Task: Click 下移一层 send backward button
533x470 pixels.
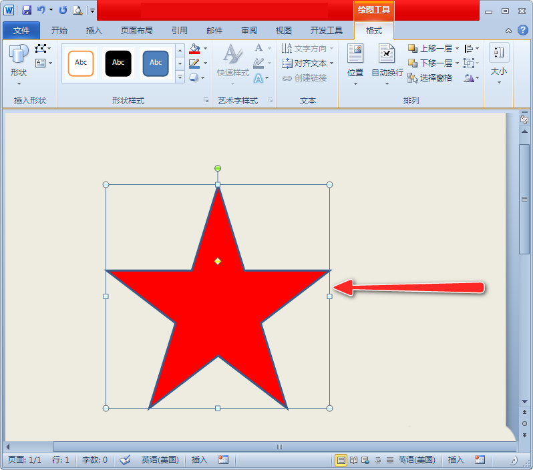Action: tap(430, 63)
